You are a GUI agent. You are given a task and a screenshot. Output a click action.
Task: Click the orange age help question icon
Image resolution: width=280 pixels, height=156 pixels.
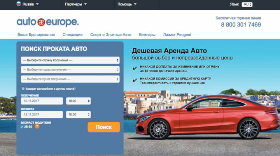[x=37, y=126]
